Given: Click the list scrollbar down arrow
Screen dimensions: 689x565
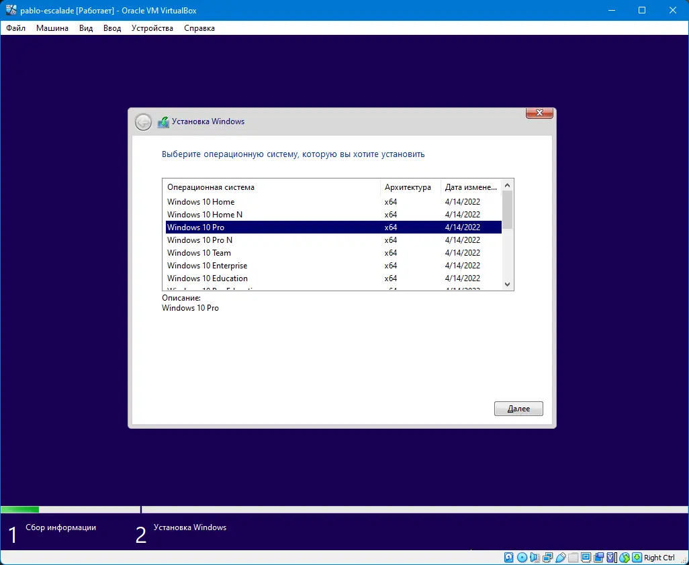Looking at the screenshot, I should [507, 284].
